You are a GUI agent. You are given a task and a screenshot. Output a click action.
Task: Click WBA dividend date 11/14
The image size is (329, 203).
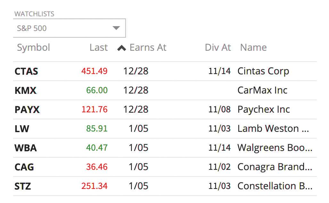(219, 148)
